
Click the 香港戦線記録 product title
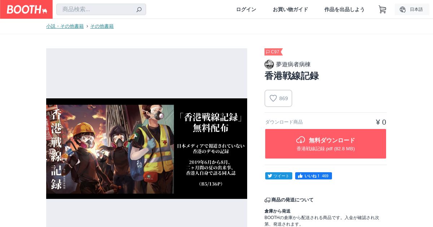click(292, 76)
